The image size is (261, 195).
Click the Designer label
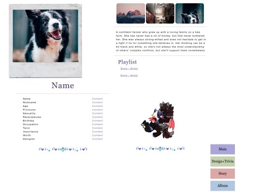[29, 139]
